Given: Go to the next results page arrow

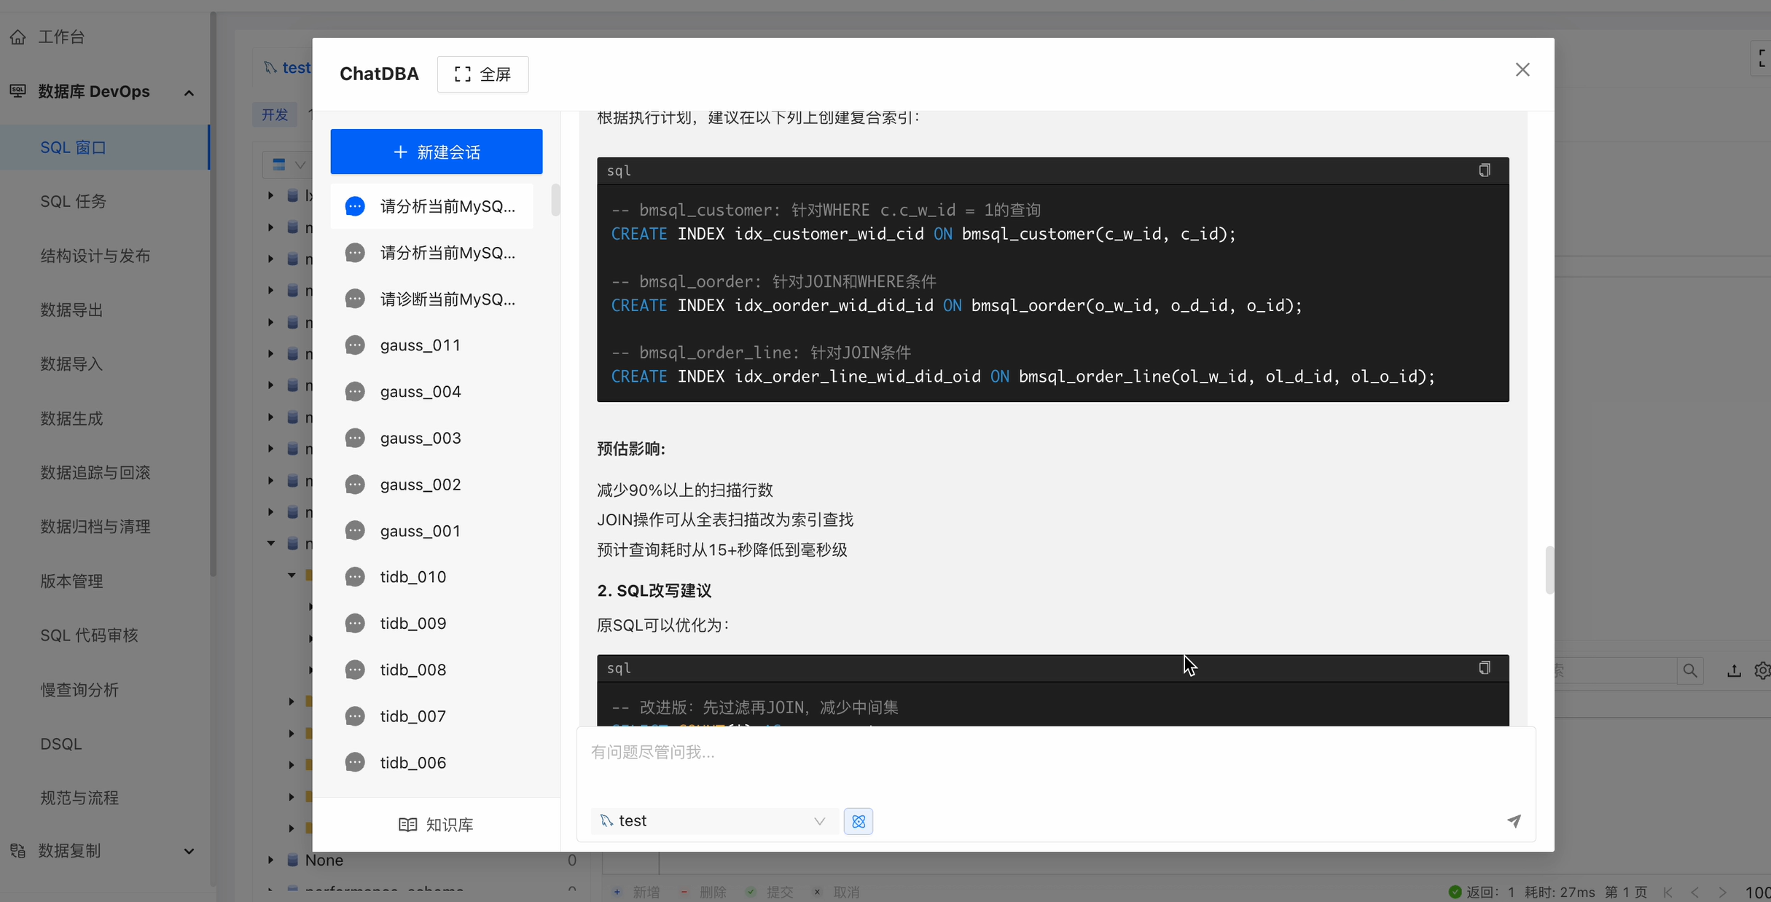Looking at the screenshot, I should pyautogui.click(x=1722, y=893).
